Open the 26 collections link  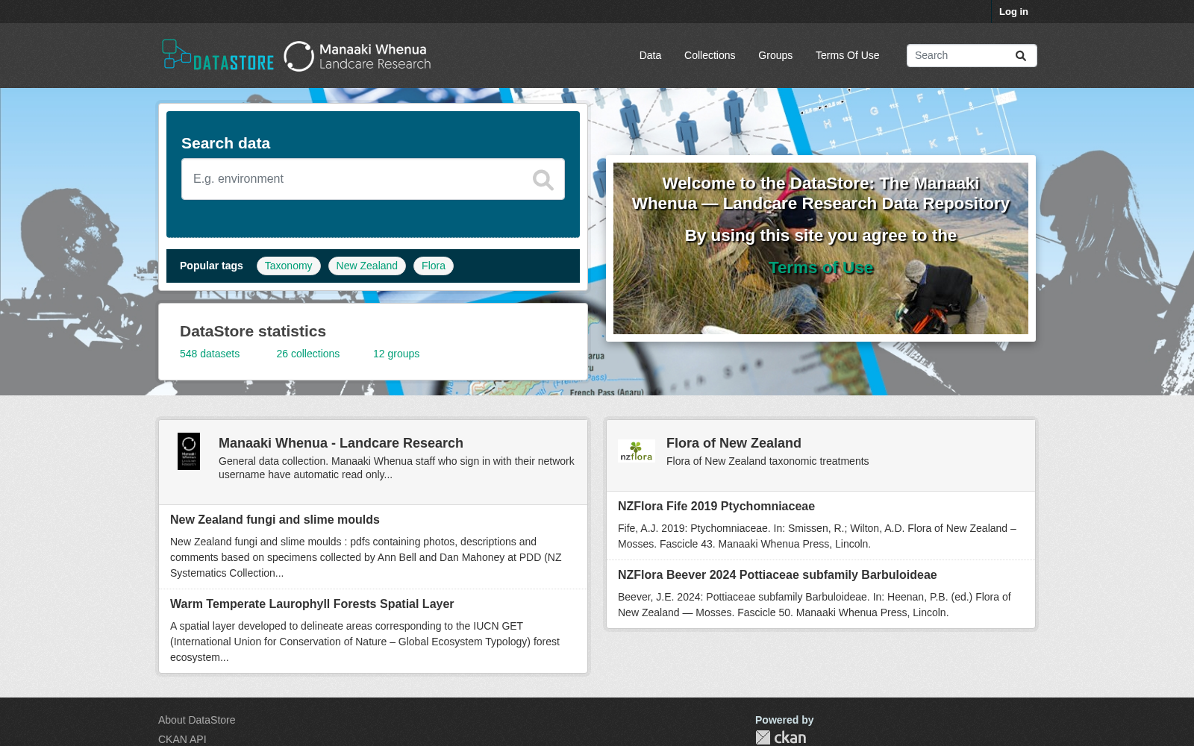pos(308,354)
